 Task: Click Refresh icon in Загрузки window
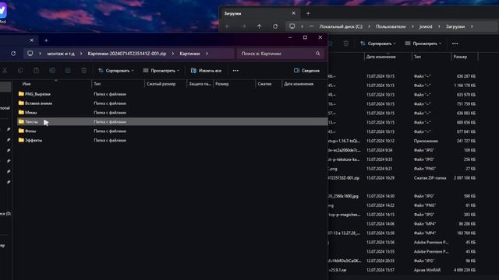tap(275, 26)
